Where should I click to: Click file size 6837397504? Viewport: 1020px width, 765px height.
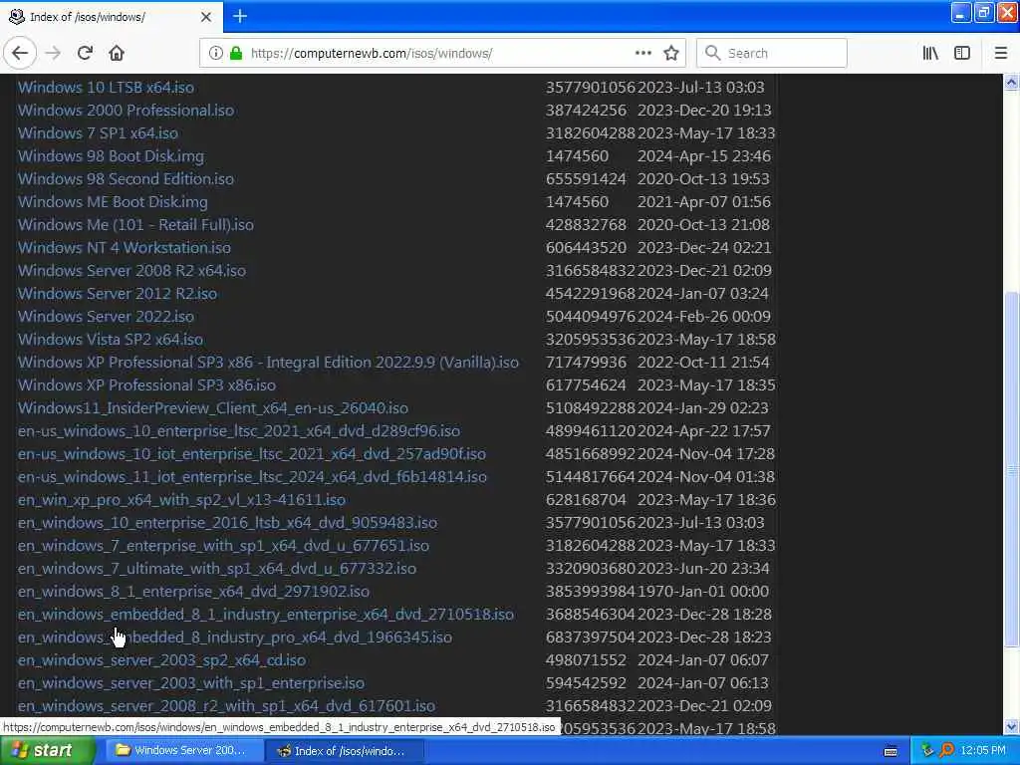590,637
